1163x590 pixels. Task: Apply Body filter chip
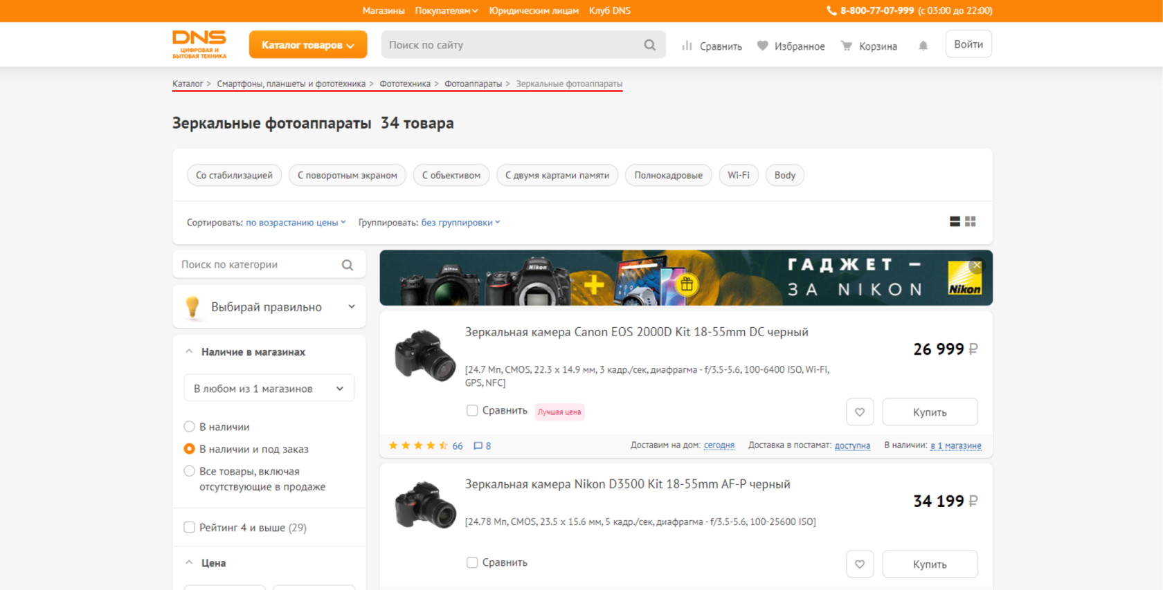pyautogui.click(x=785, y=175)
